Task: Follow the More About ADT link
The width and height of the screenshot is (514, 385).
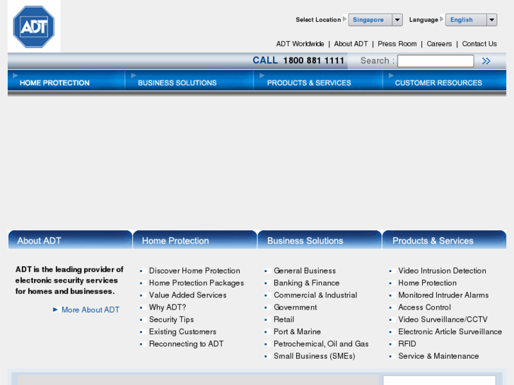Action: pos(90,310)
